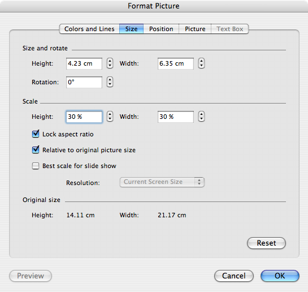Decrease Scale Height with stepper down arrow

click(x=110, y=119)
